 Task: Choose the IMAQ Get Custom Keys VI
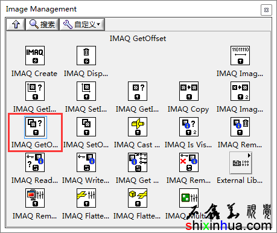(138, 162)
